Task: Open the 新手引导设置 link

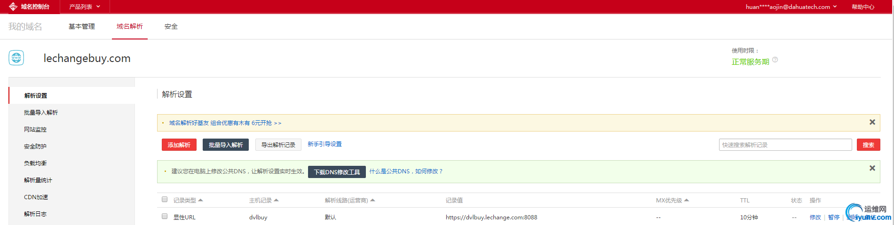Action: tap(324, 144)
